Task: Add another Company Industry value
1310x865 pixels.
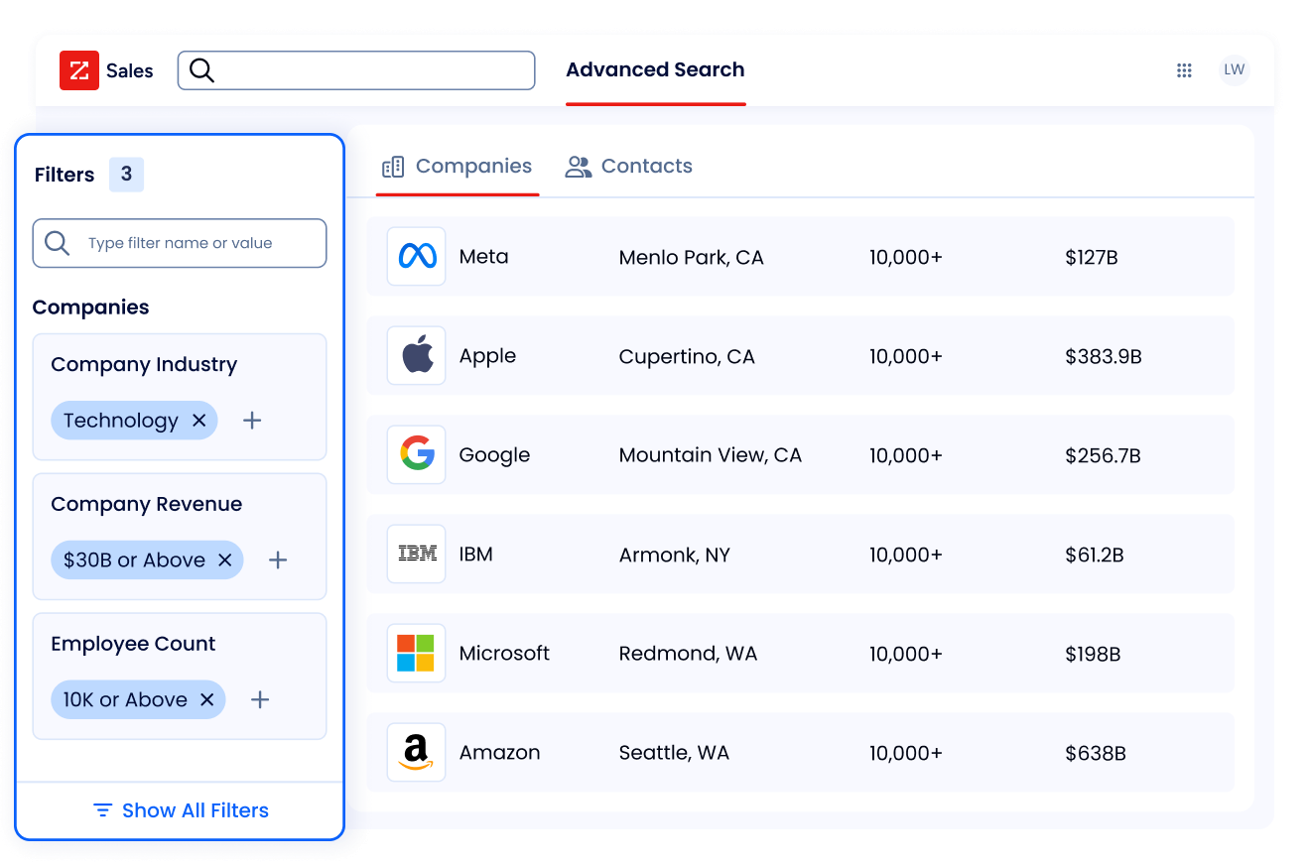Action: (x=252, y=421)
